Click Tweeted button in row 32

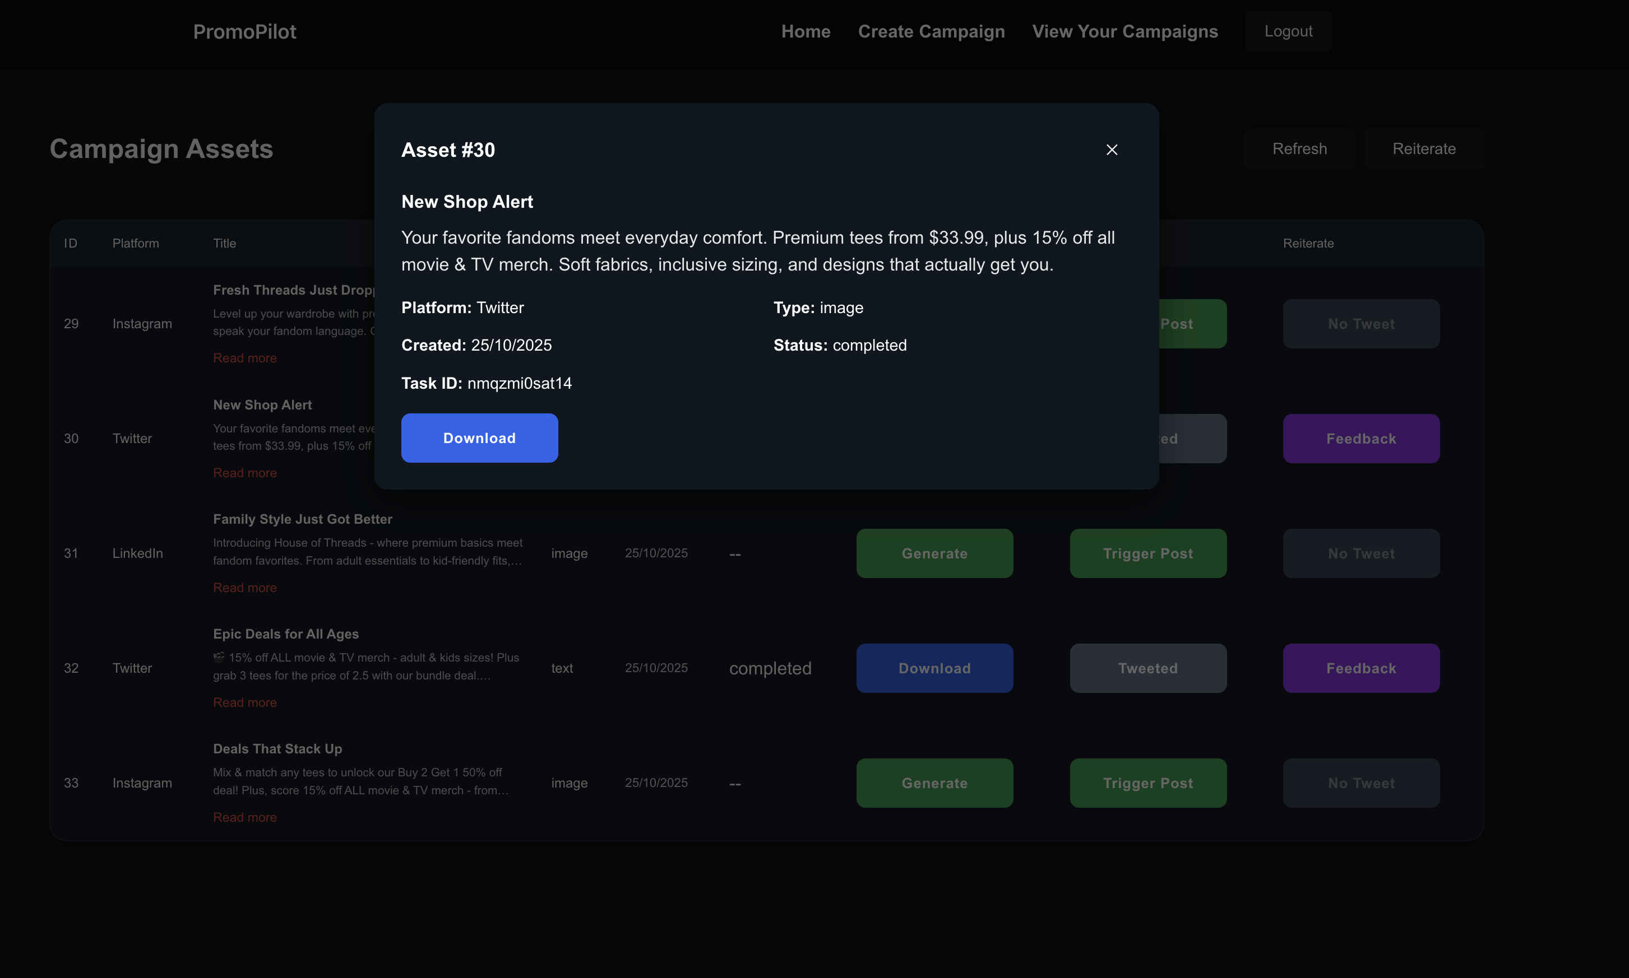[1147, 668]
